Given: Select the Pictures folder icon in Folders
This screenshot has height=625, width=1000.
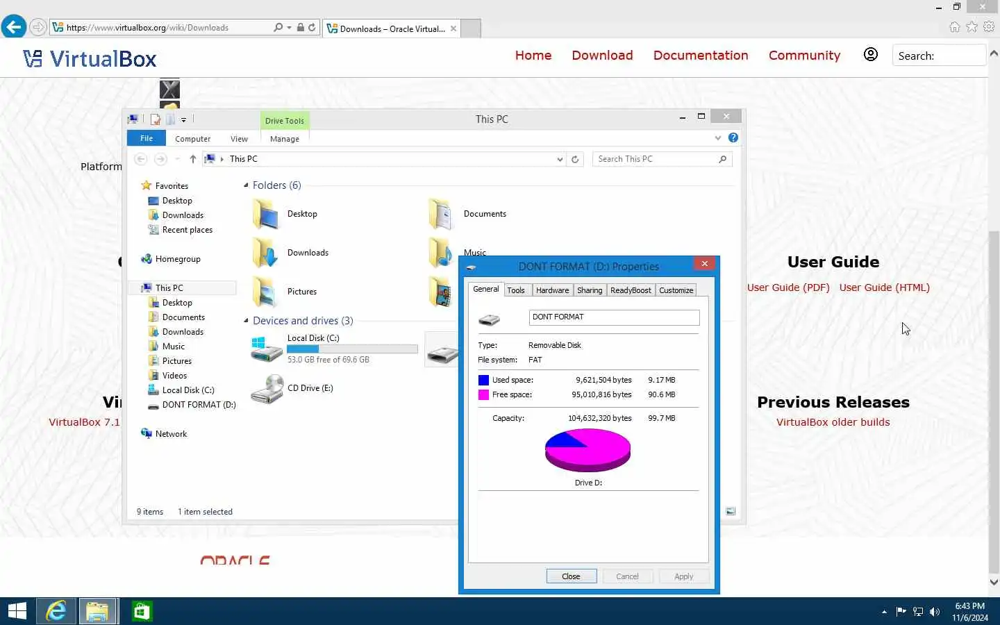Looking at the screenshot, I should coord(265,292).
